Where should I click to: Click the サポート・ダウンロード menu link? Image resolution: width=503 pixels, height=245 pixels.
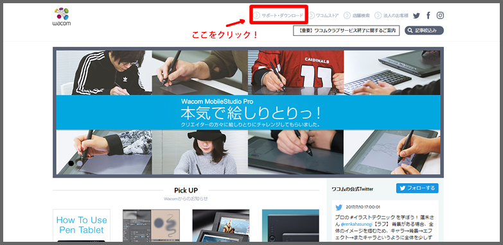282,15
